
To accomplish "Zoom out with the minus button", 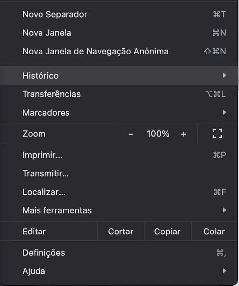I will pyautogui.click(x=131, y=134).
